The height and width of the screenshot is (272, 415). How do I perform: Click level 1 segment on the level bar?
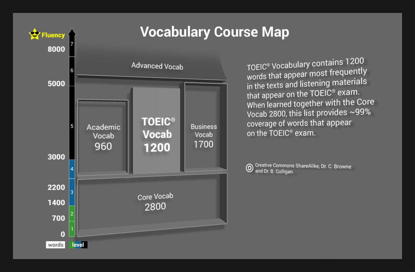click(72, 229)
